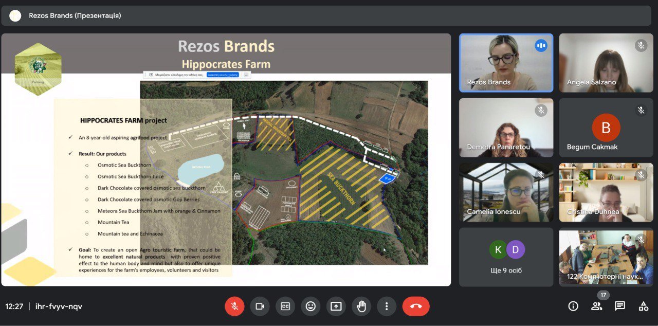The height and width of the screenshot is (326, 658).
Task: Turn on closed captions
Action: [285, 306]
